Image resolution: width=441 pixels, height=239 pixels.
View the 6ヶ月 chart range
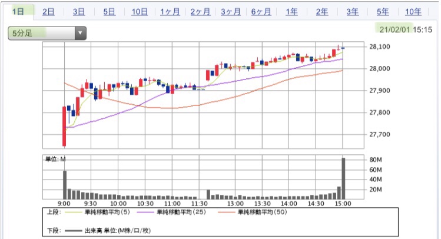(261, 12)
